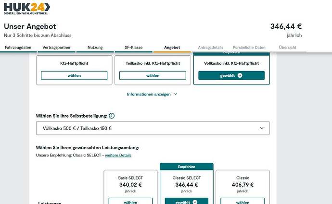332x204 pixels.
Task: Choose Teilkasko inkl. Kfz-Haftpflicht wählen button
Action: coord(153,75)
